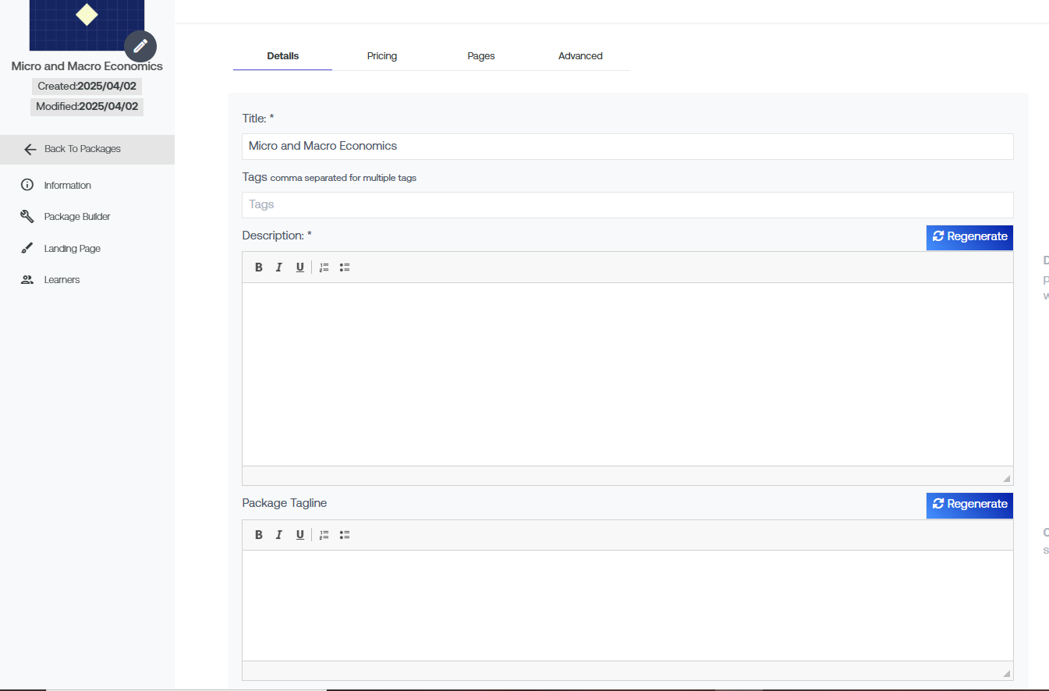Image resolution: width=1049 pixels, height=691 pixels.
Task: Click the pencil edit icon on package image
Action: (140, 46)
